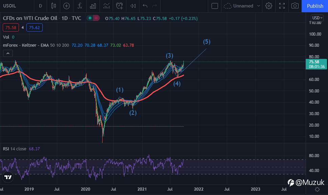Enter fullscreen mode
This screenshot has width=328, height=195.
pos(282,6)
